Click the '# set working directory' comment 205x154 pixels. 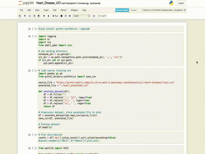[53, 51]
